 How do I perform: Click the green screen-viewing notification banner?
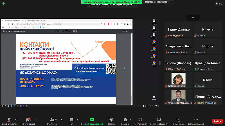coord(112,2)
